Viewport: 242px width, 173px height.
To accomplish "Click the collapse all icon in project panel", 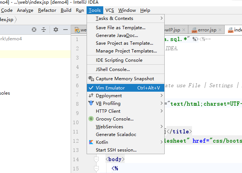I will click(x=44, y=30).
